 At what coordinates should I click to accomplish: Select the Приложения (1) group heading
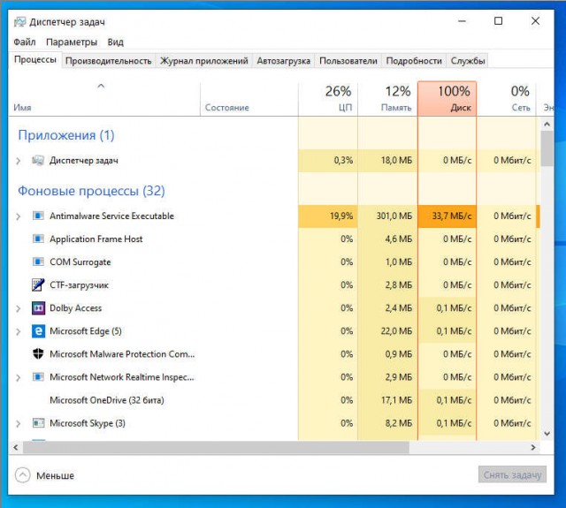coord(66,135)
